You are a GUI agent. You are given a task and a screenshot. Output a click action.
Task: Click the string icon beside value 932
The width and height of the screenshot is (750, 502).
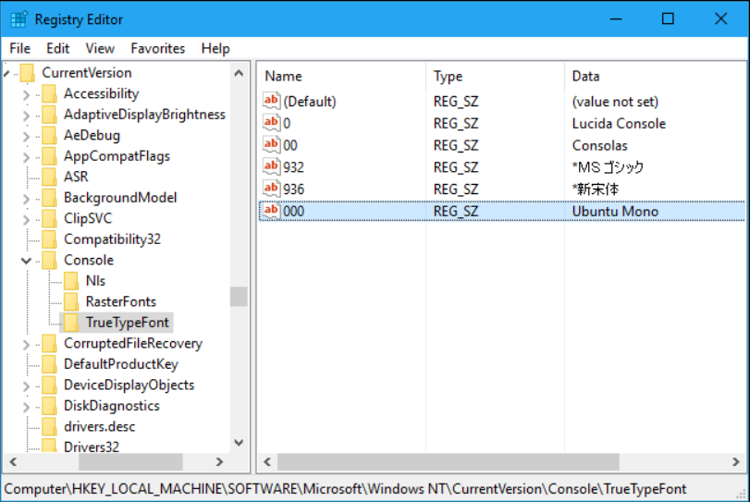[x=271, y=166]
